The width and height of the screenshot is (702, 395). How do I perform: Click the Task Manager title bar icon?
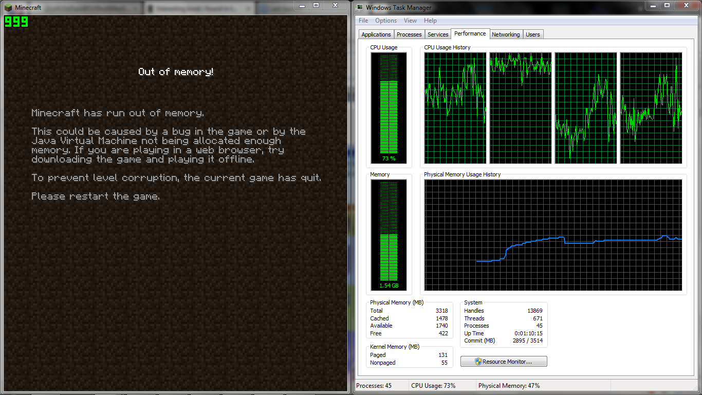[359, 8]
